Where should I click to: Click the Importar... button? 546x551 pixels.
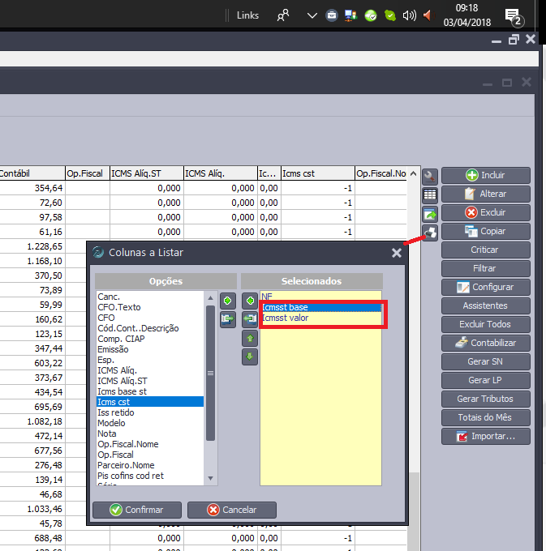coord(485,436)
